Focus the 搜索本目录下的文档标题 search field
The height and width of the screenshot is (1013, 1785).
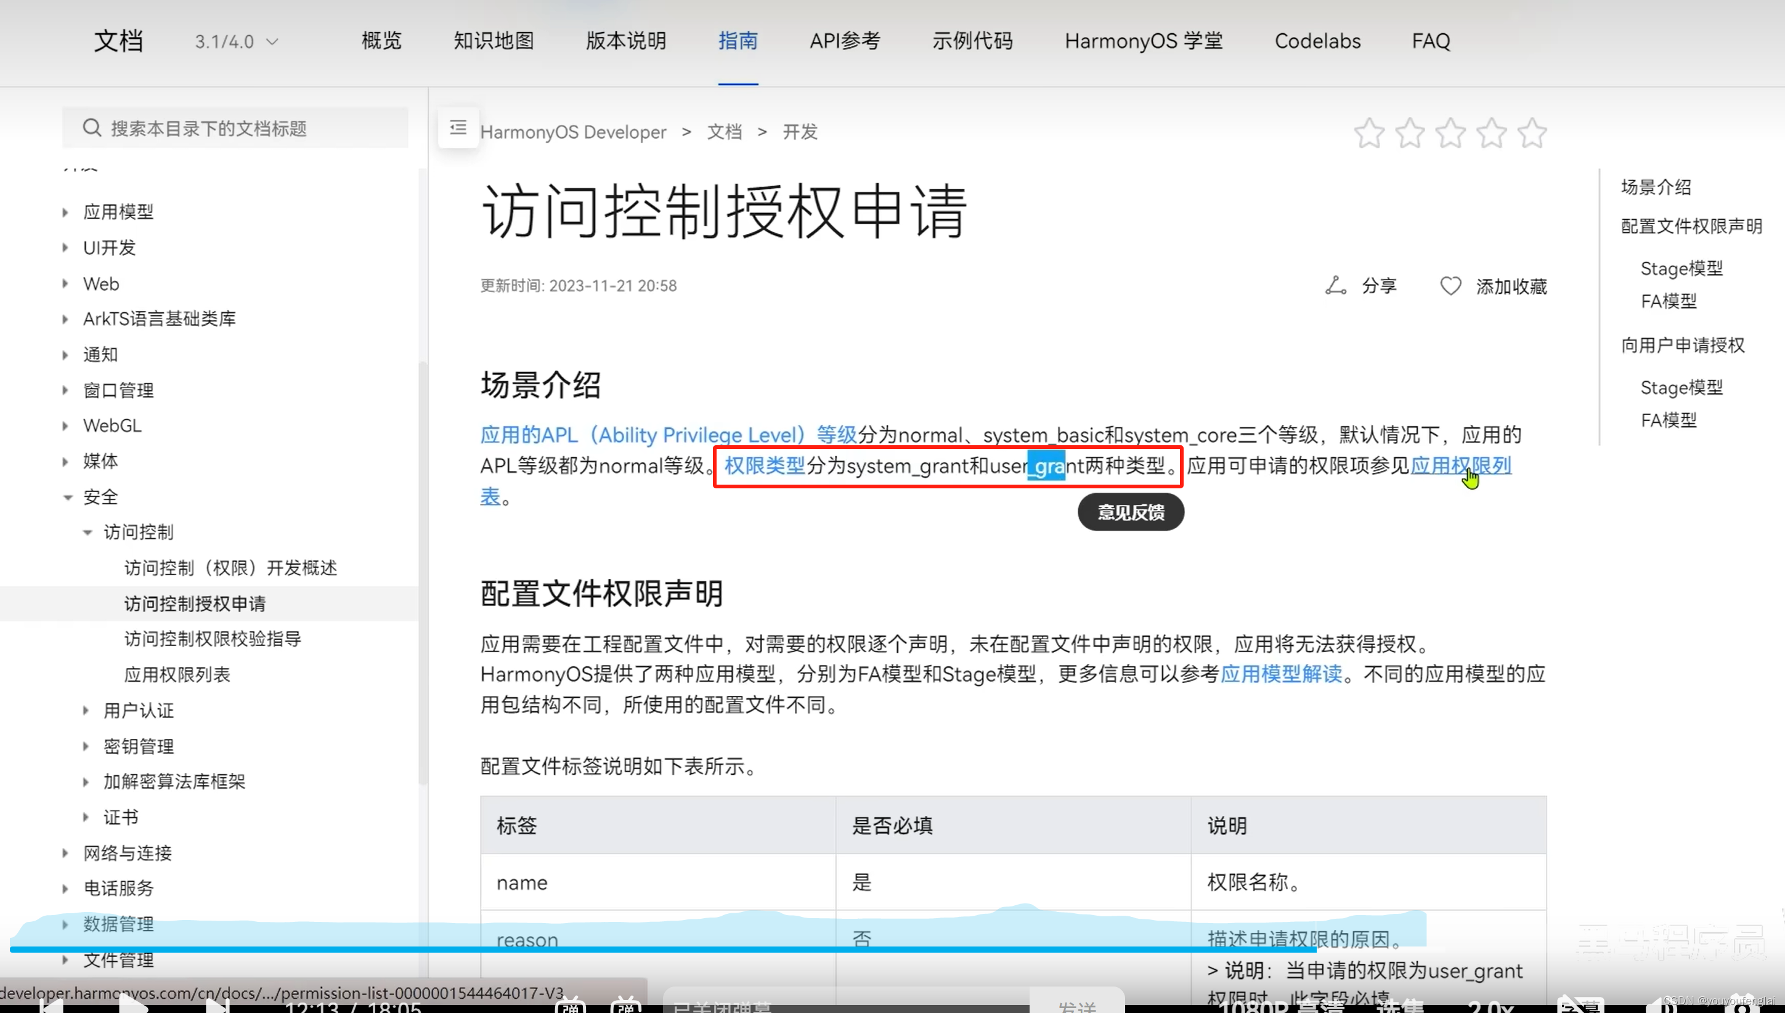click(235, 128)
